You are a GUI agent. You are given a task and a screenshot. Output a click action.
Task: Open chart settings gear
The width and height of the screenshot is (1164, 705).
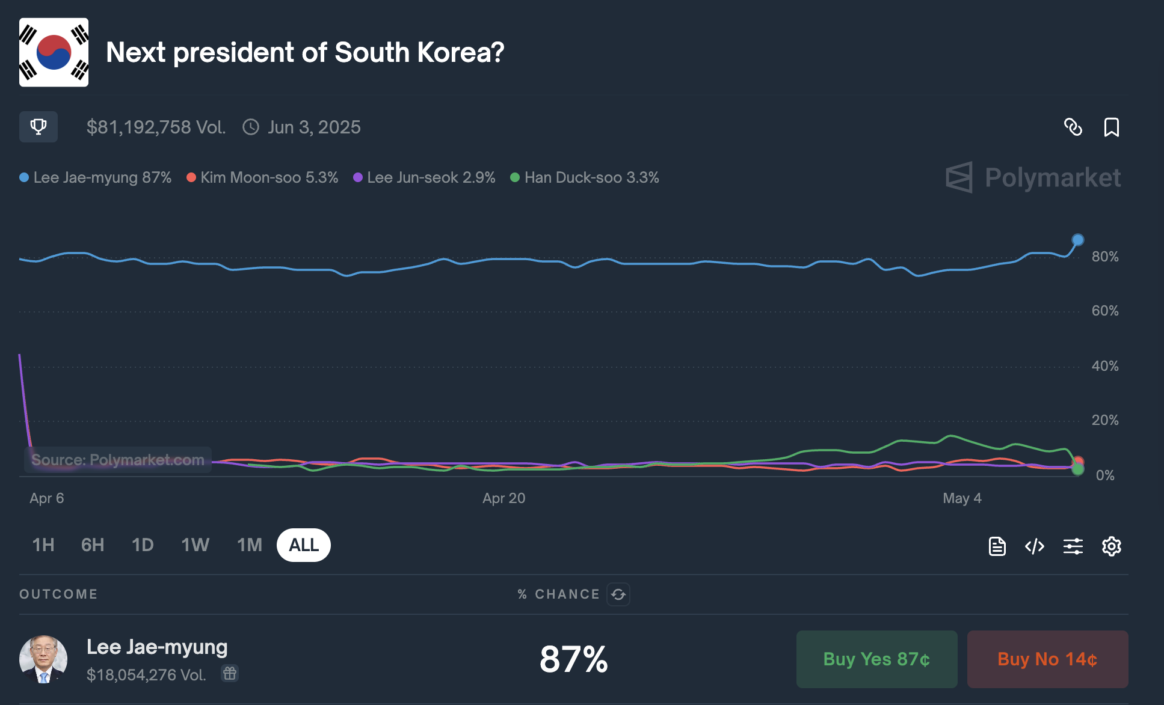click(1112, 546)
